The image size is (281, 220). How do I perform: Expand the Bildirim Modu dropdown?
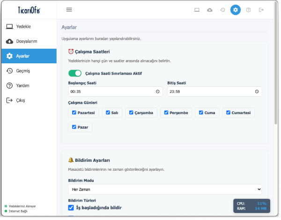(165, 189)
